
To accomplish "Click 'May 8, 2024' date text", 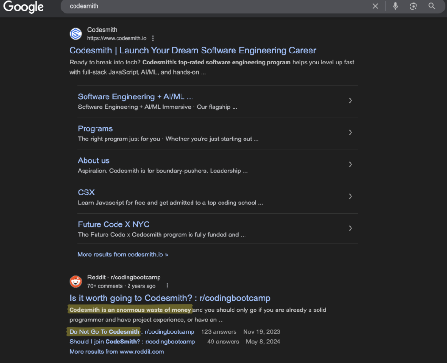I will (x=263, y=342).
